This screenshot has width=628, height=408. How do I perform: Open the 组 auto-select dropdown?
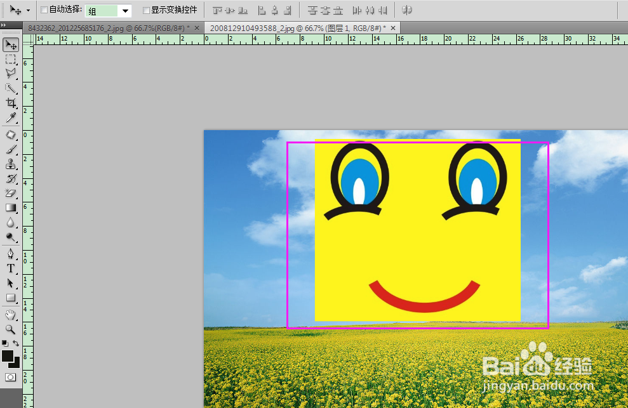pos(124,11)
